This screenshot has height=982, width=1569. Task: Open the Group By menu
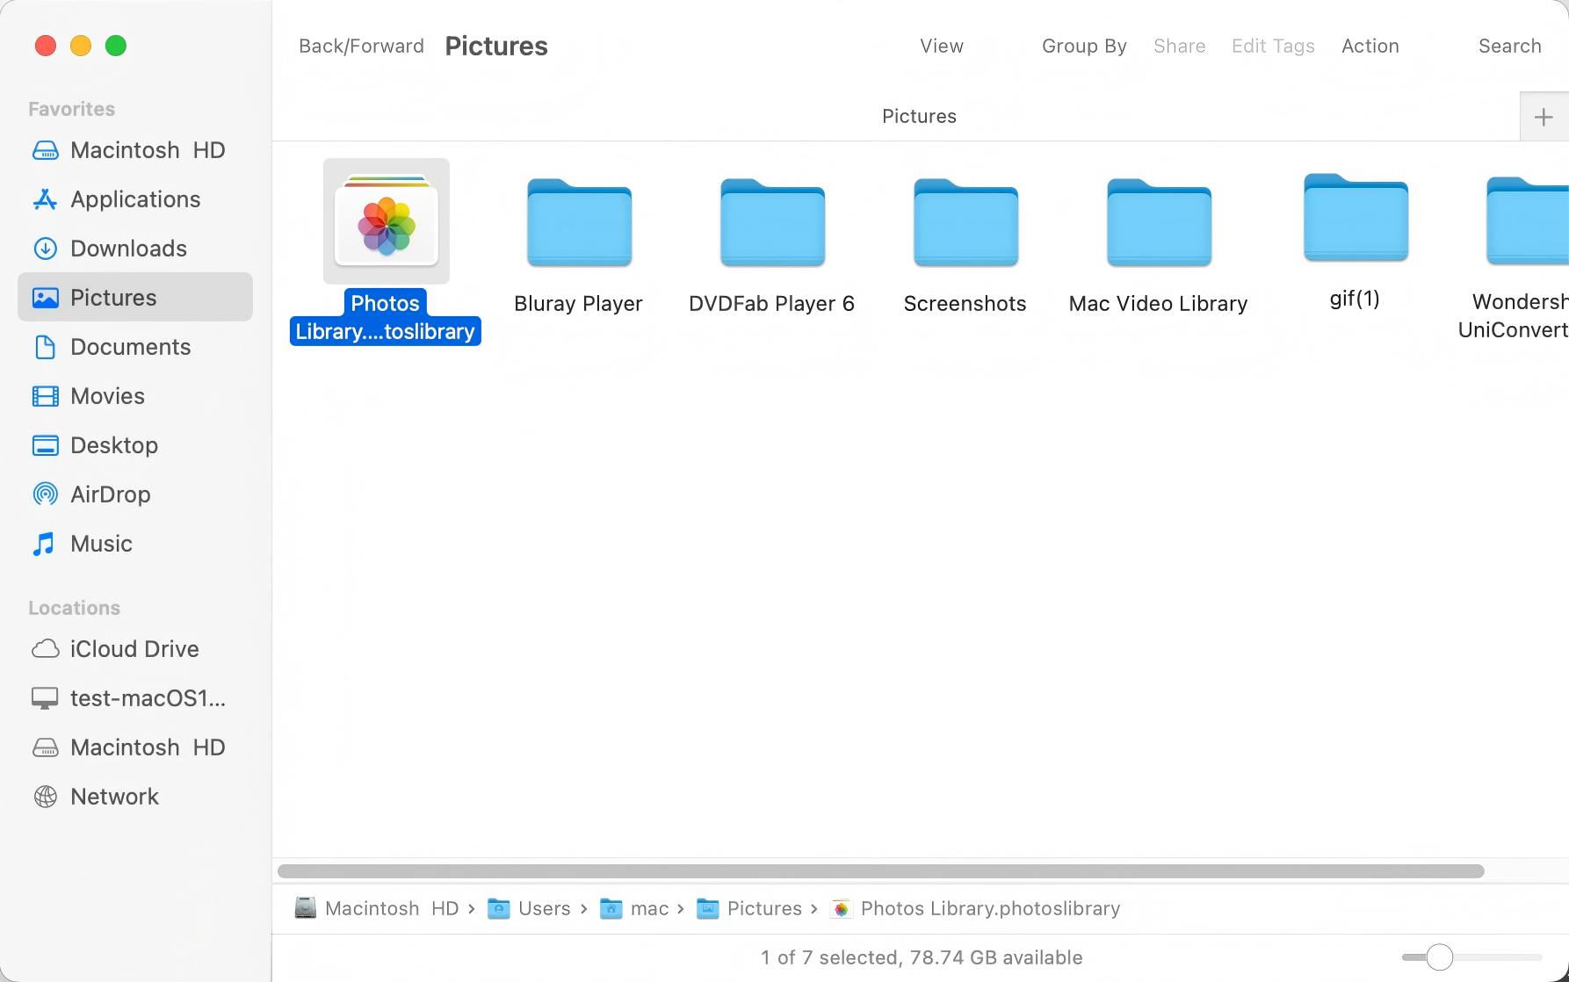[x=1084, y=46]
